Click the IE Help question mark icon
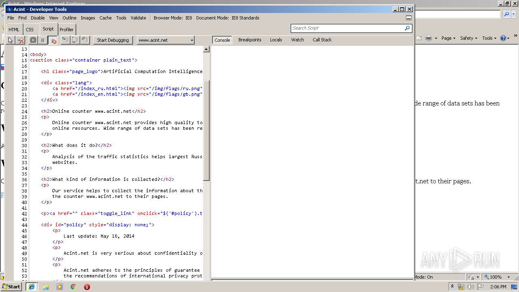The width and height of the screenshot is (519, 292). 503,38
